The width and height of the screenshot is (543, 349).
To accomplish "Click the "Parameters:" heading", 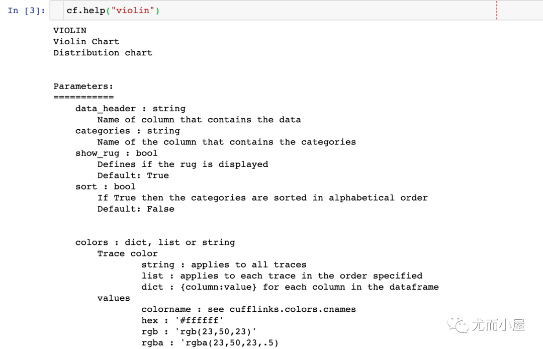I will tap(83, 86).
